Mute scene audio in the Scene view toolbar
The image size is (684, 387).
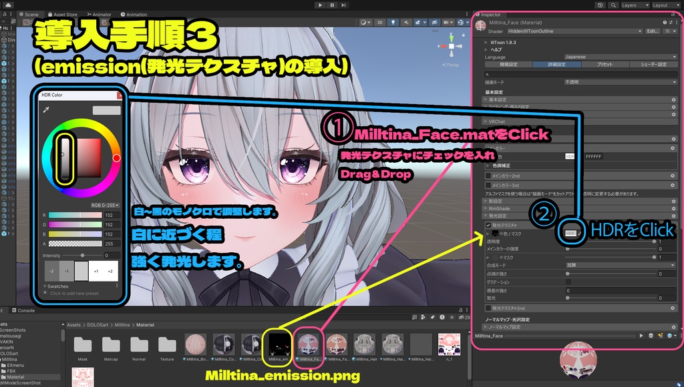click(x=406, y=23)
